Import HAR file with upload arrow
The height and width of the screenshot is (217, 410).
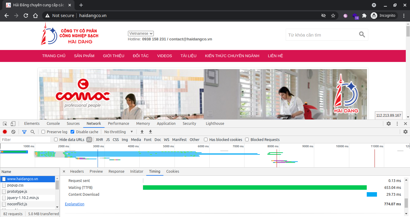click(x=142, y=132)
